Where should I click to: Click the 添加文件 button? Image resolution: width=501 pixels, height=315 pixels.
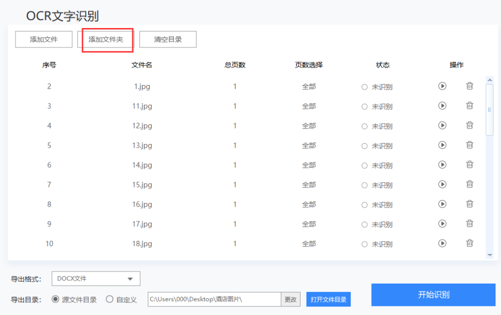point(44,39)
